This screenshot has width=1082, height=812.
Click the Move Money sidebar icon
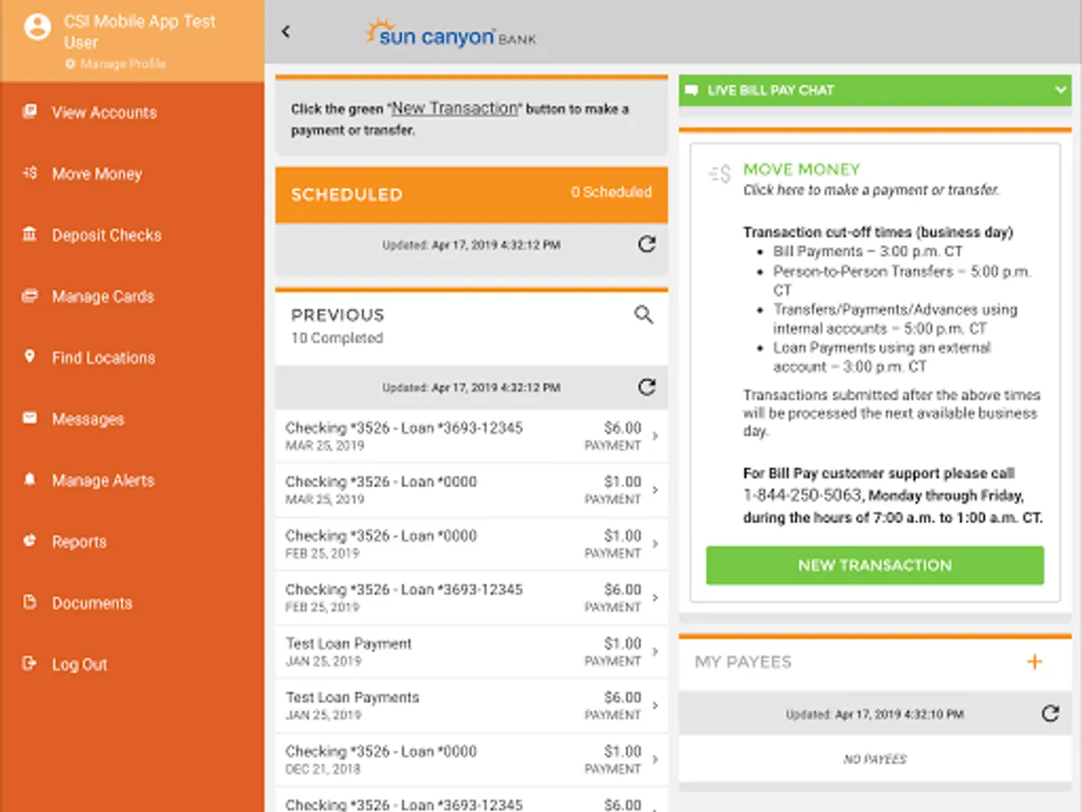click(x=30, y=173)
